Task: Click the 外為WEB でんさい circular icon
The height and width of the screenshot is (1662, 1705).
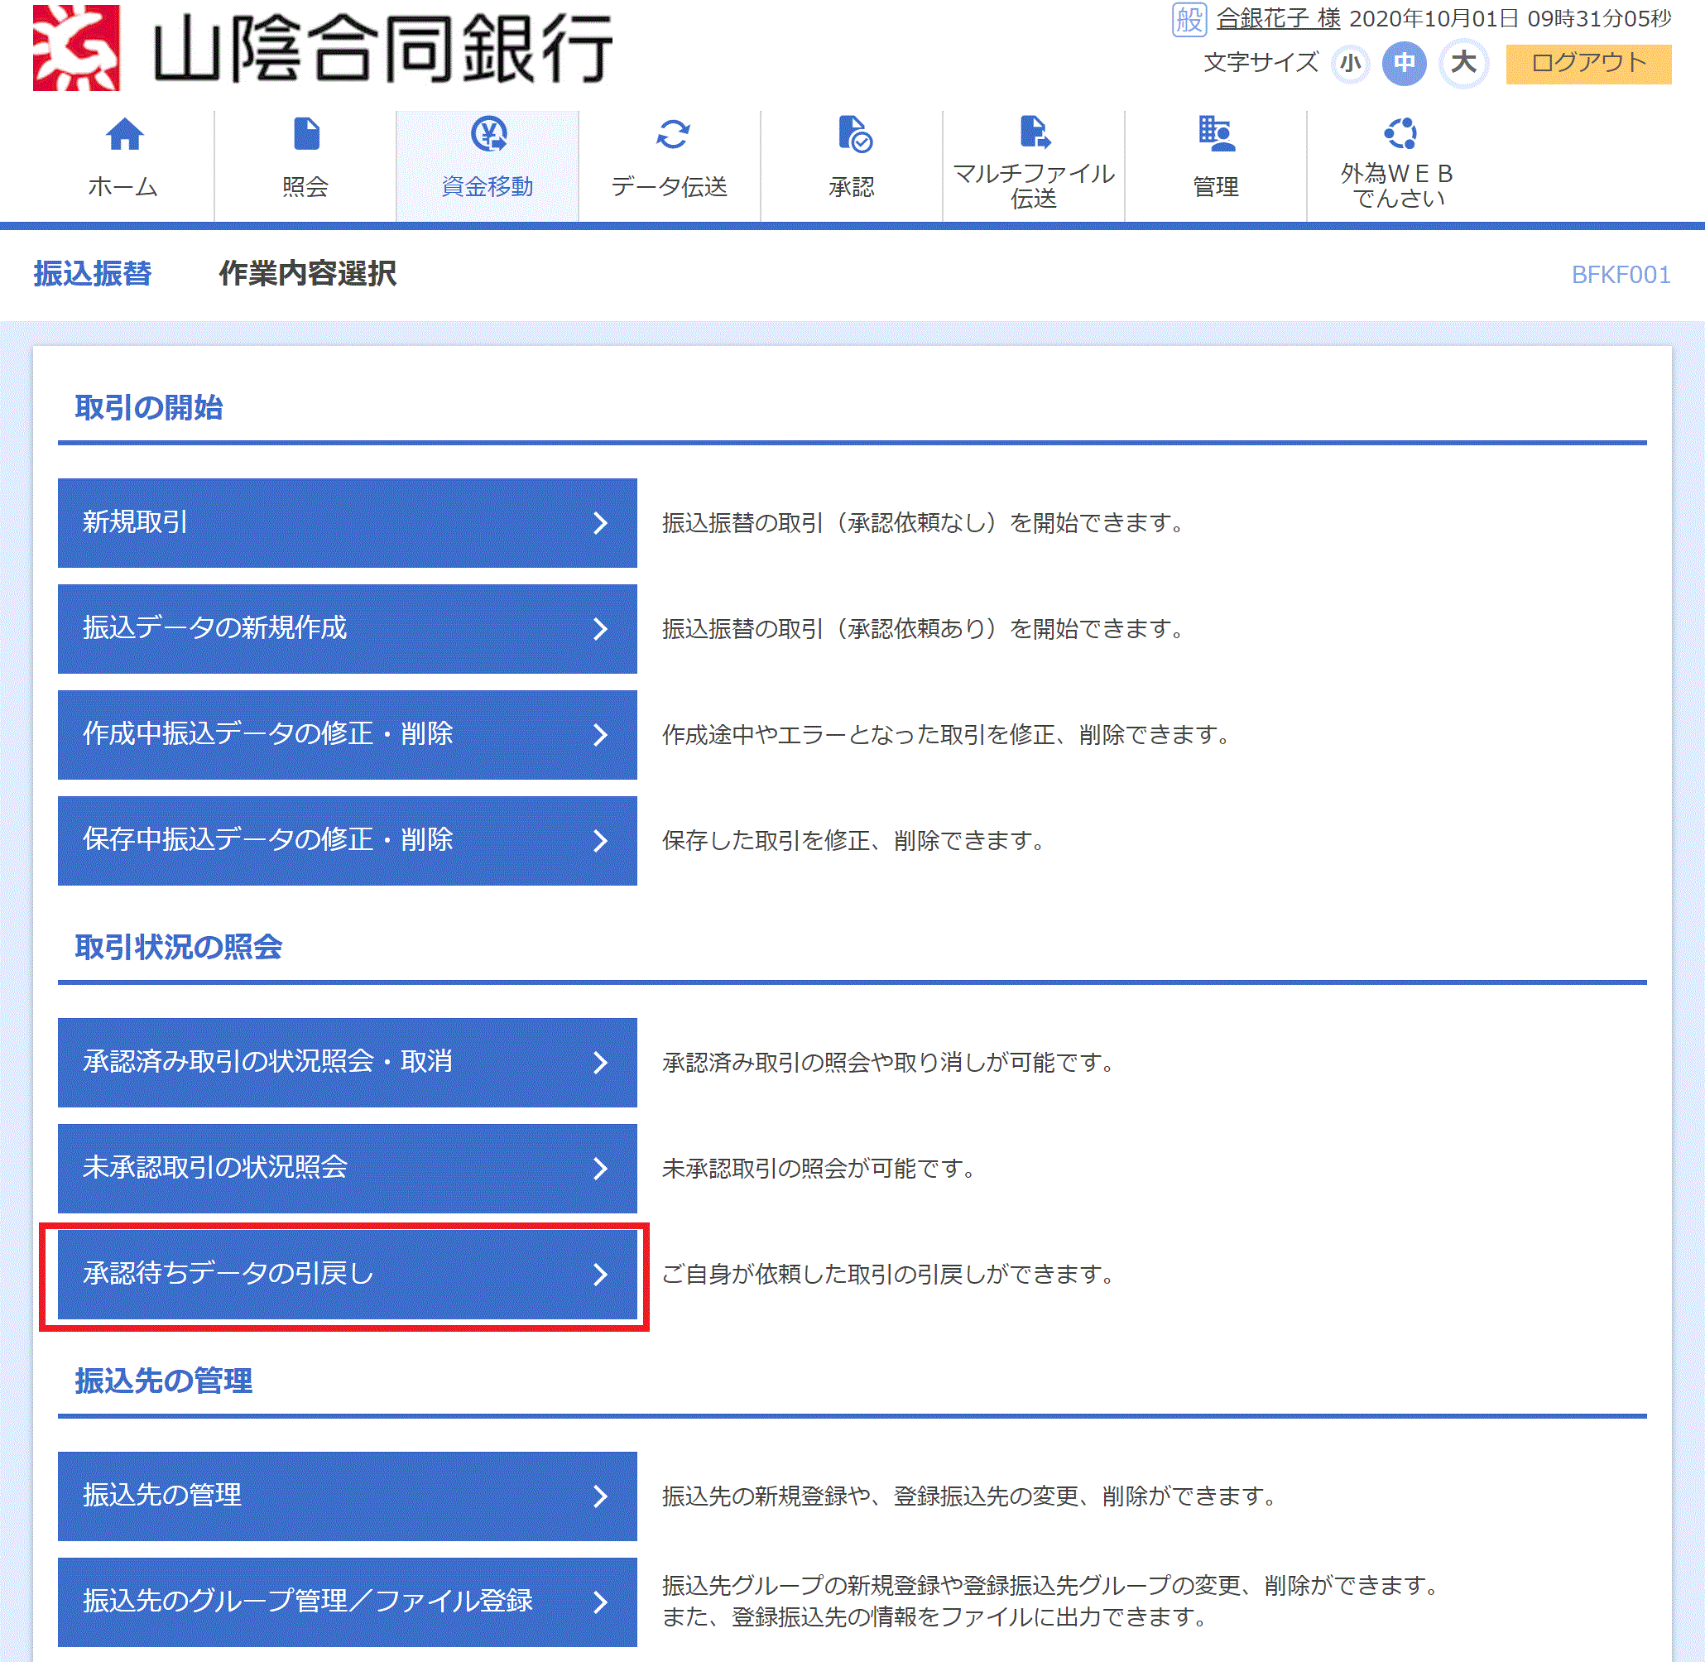Action: [x=1400, y=133]
